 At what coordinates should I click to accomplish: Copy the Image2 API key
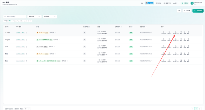[x=26, y=40]
